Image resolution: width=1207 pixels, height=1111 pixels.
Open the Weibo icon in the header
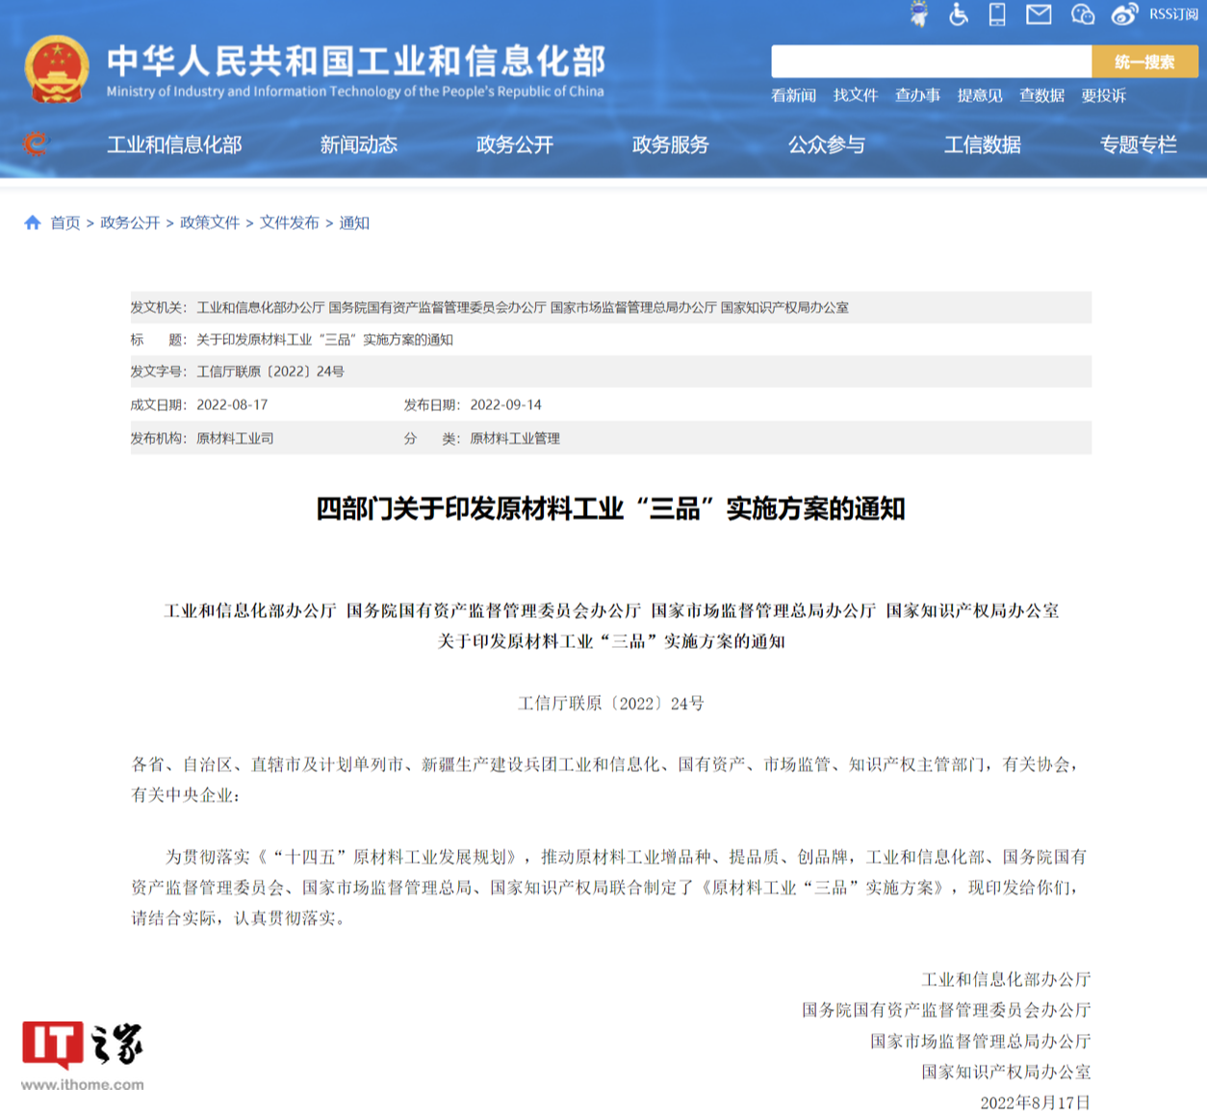[1124, 14]
